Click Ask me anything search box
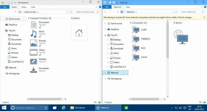Image resolution: width=207 pixels, height=111 pixels. pos(29,108)
